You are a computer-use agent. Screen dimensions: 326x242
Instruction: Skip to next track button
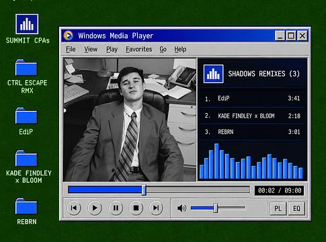click(156, 208)
